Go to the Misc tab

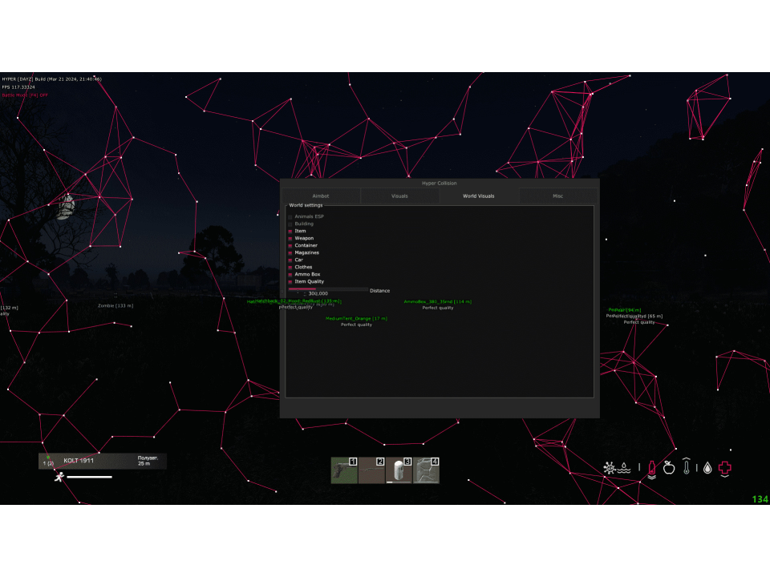(x=557, y=196)
